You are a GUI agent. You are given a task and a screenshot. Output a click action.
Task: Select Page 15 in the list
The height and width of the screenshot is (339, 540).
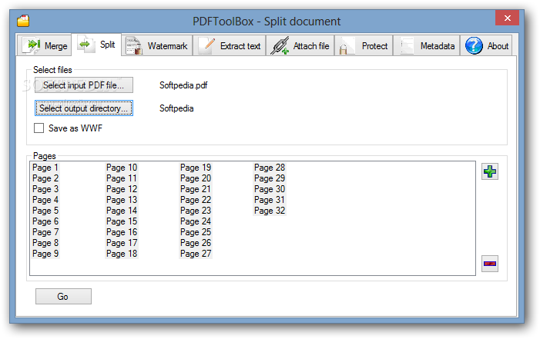click(x=122, y=221)
